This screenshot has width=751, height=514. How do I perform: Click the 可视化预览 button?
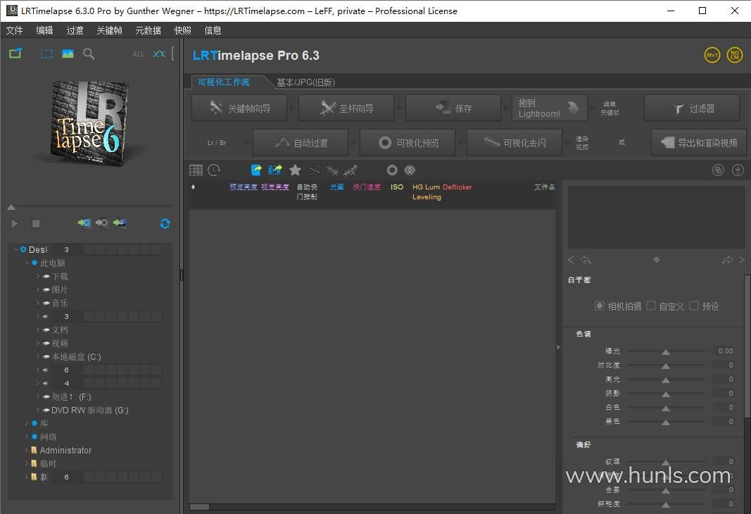[408, 143]
